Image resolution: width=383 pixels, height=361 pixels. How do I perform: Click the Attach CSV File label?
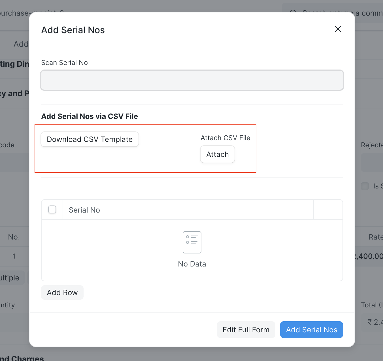click(225, 138)
